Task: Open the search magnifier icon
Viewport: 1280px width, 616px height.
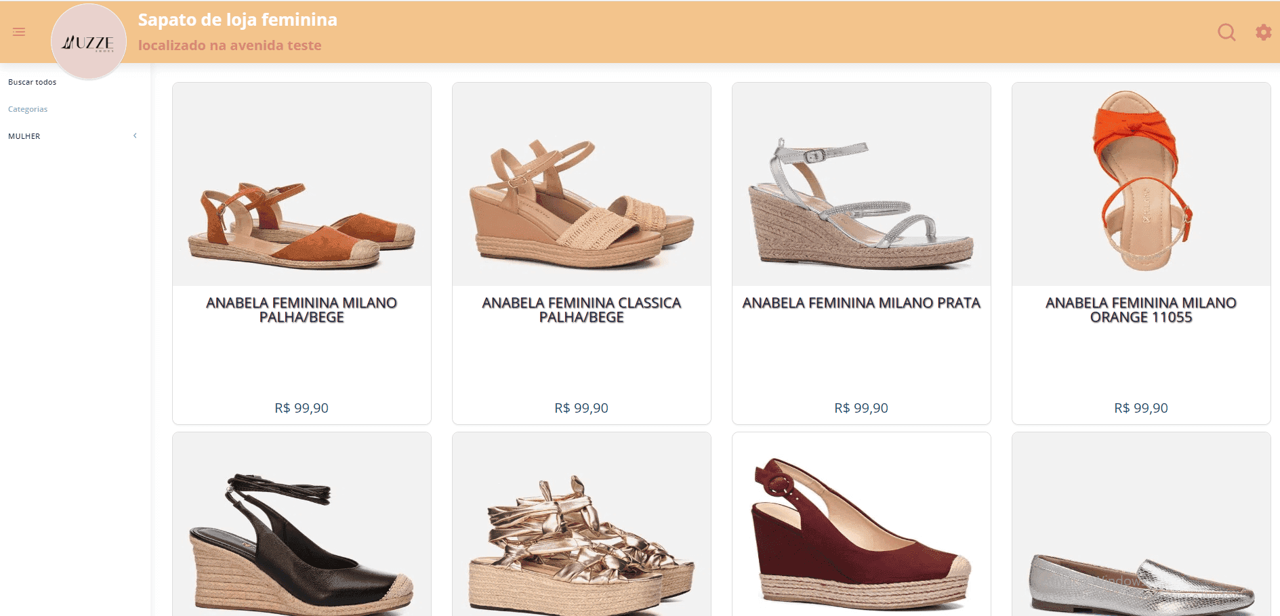Action: point(1226,32)
